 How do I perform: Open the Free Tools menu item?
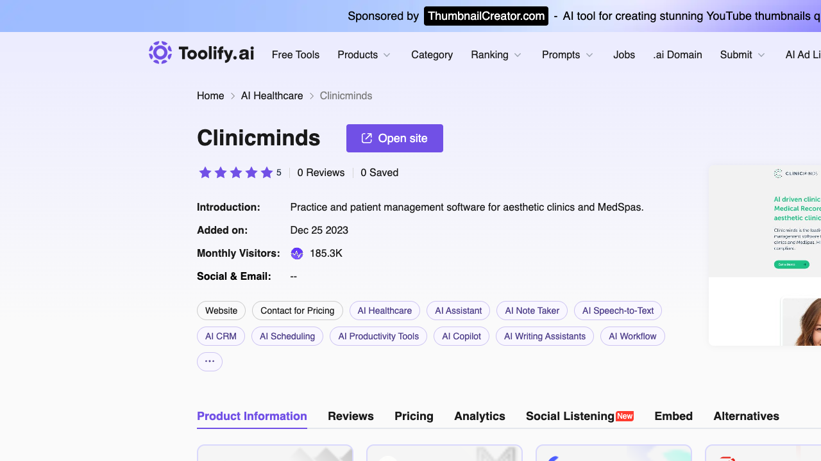296,55
